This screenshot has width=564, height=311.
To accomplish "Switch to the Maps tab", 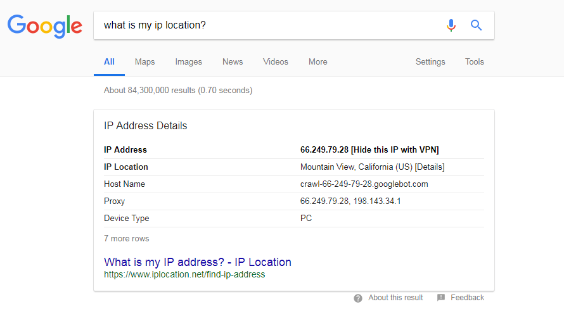I will tap(144, 62).
